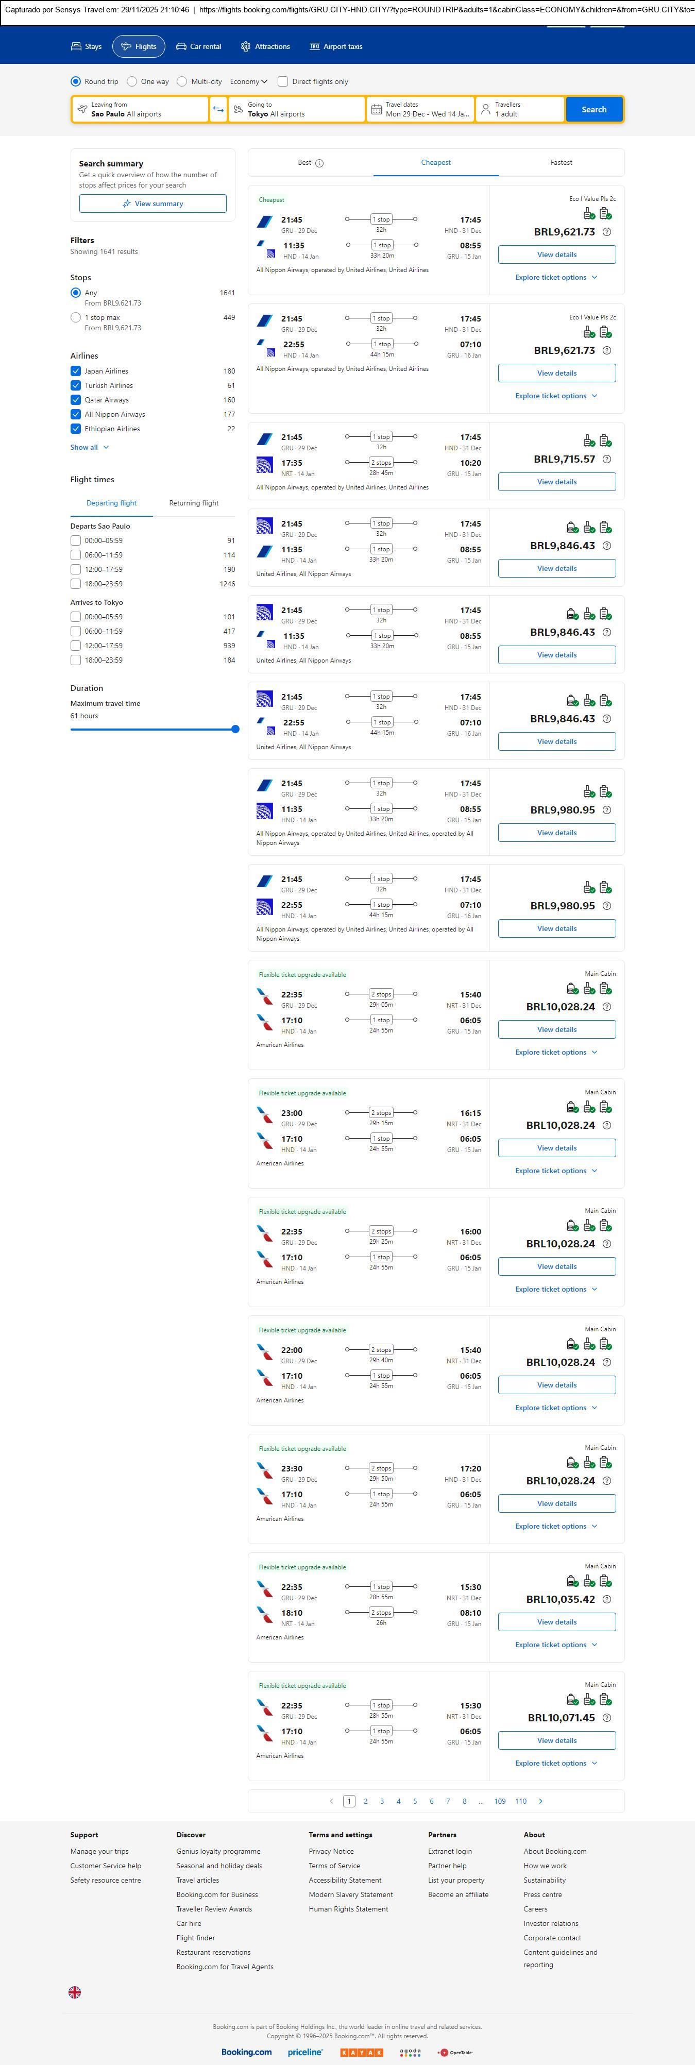Switch to the Fastest tab
The width and height of the screenshot is (695, 2065).
[x=561, y=163]
